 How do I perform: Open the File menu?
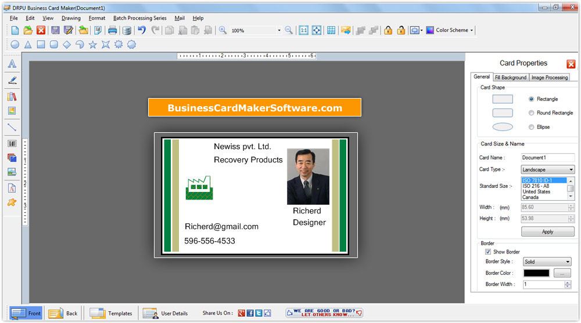[14, 18]
